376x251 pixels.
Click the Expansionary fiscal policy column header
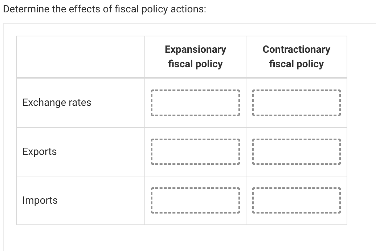click(195, 56)
